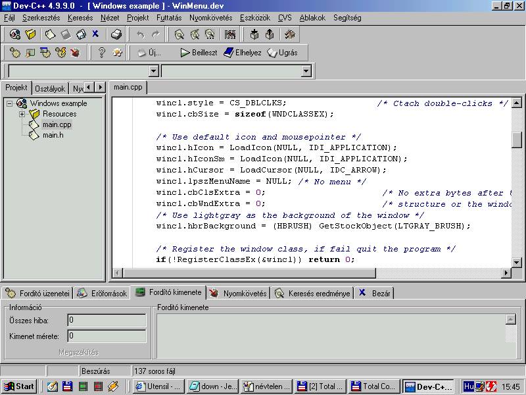Click the print icon in toolbar
This screenshot has height=395, width=526.
click(116, 34)
